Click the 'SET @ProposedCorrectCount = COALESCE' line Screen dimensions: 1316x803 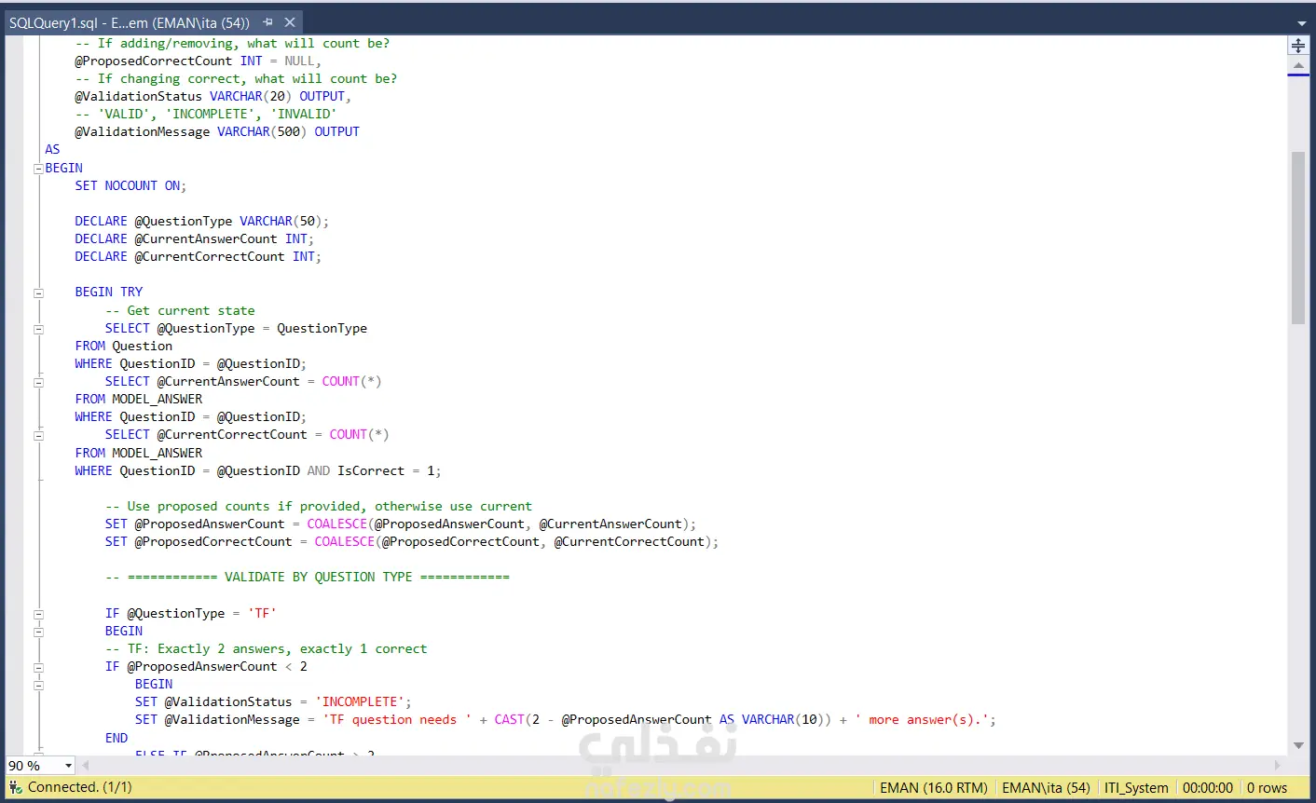pyautogui.click(x=412, y=541)
